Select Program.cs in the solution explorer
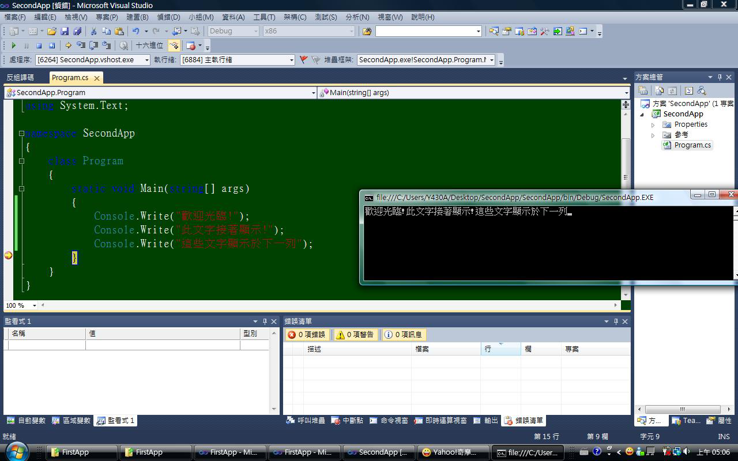 pyautogui.click(x=692, y=145)
